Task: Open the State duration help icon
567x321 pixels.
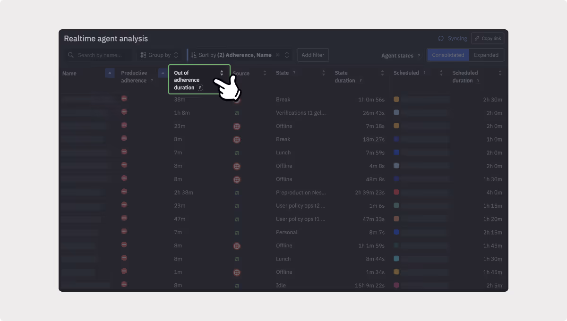Action: pos(361,81)
